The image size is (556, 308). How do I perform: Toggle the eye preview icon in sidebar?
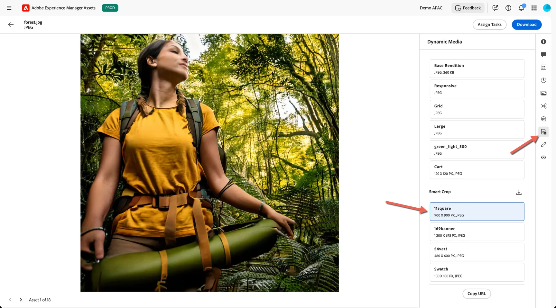[x=543, y=158]
